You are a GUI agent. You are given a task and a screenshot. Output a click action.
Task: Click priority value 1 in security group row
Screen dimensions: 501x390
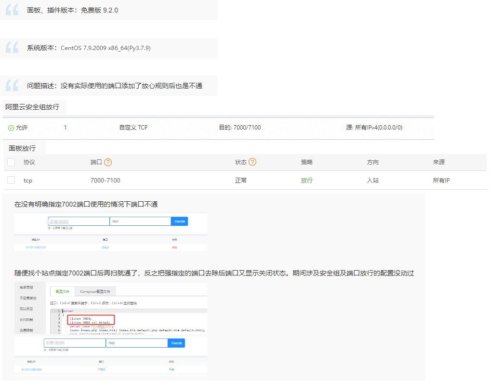click(x=65, y=128)
